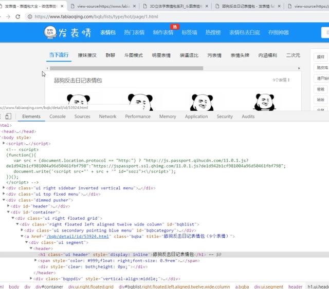Click the /bqb/detail/id/53924.html href link
329x289 pixels.
[x=78, y=237]
